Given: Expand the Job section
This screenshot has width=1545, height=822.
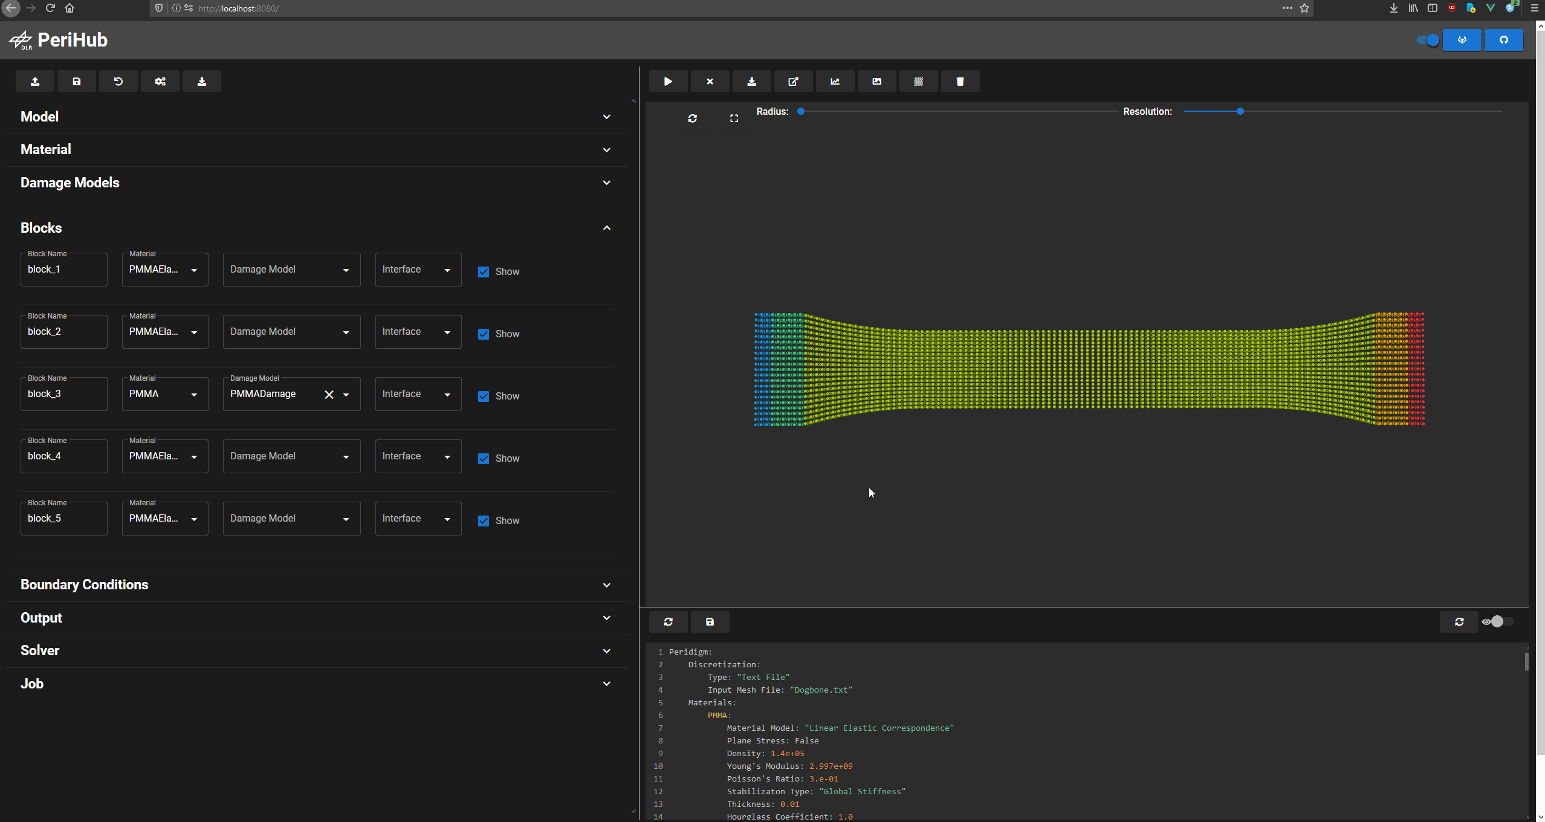Looking at the screenshot, I should tap(317, 684).
